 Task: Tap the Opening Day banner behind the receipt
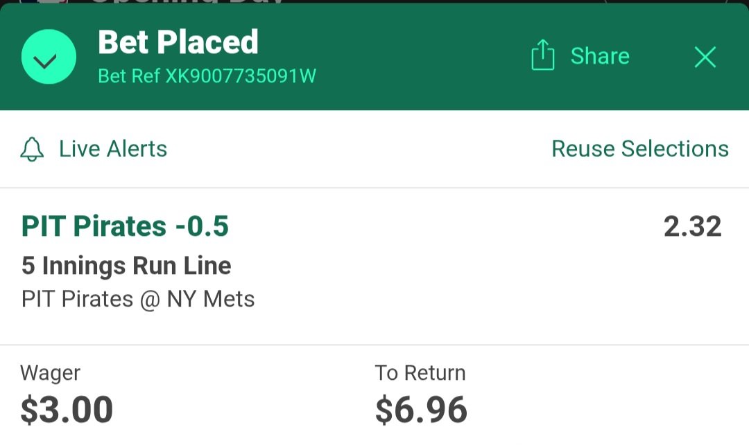(x=187, y=2)
